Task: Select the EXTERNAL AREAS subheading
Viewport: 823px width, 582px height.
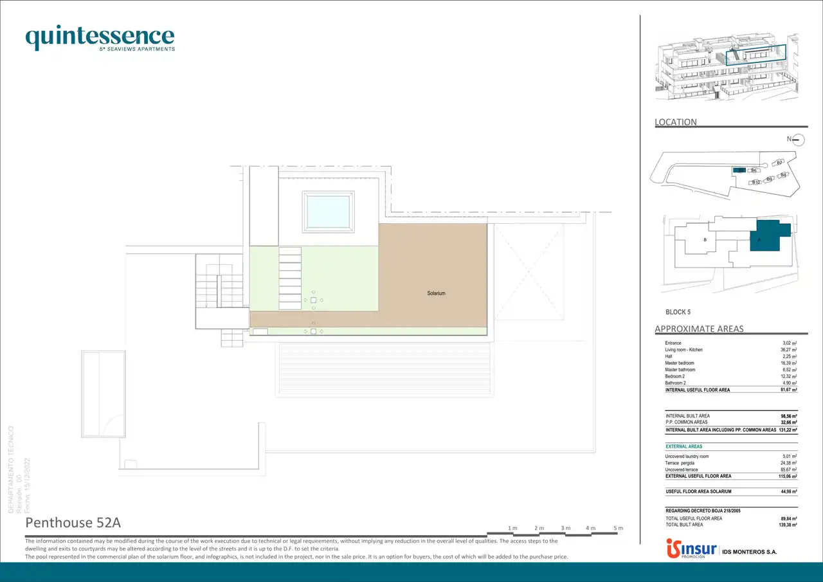Action: pos(684,446)
